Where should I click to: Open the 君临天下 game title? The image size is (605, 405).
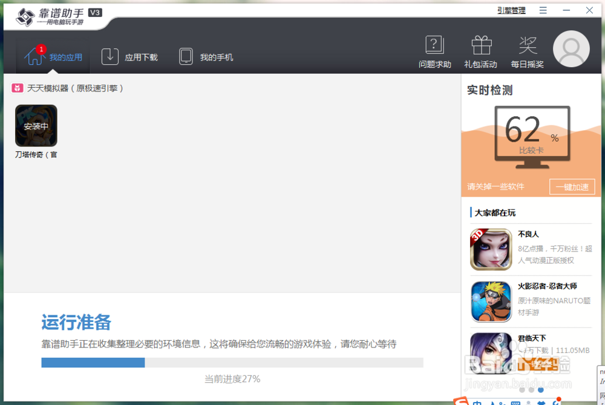coord(532,338)
